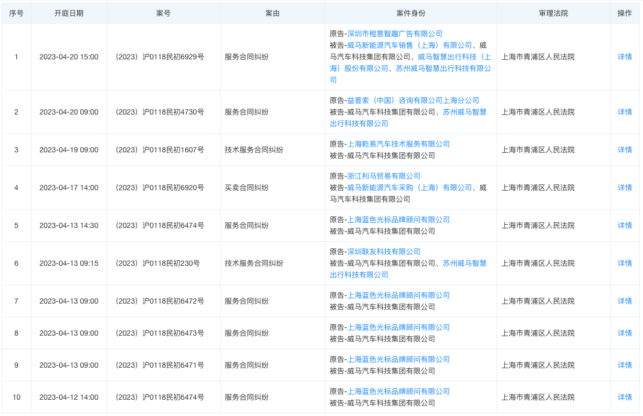Click 技术服务合同纠纷 in the 1607号 row

(x=254, y=150)
